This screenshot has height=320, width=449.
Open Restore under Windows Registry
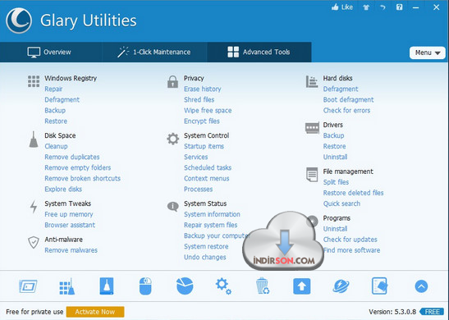(56, 121)
